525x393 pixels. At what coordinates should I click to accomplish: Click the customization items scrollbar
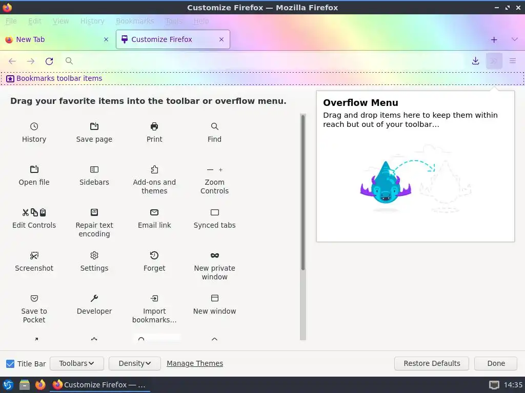303,192
